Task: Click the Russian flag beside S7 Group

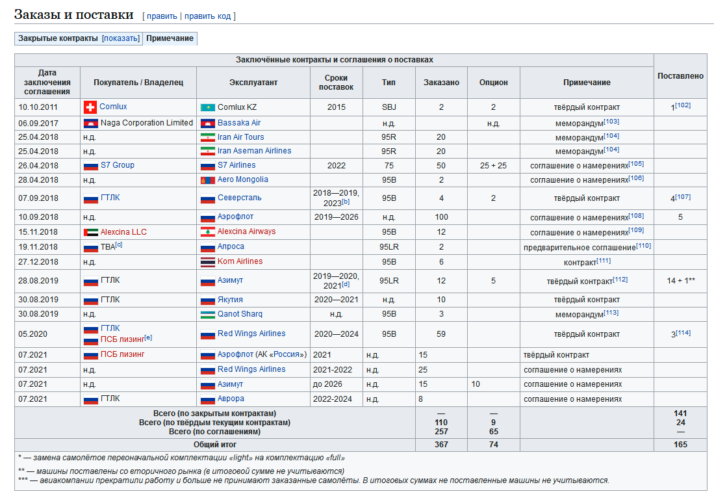Action: (90, 166)
